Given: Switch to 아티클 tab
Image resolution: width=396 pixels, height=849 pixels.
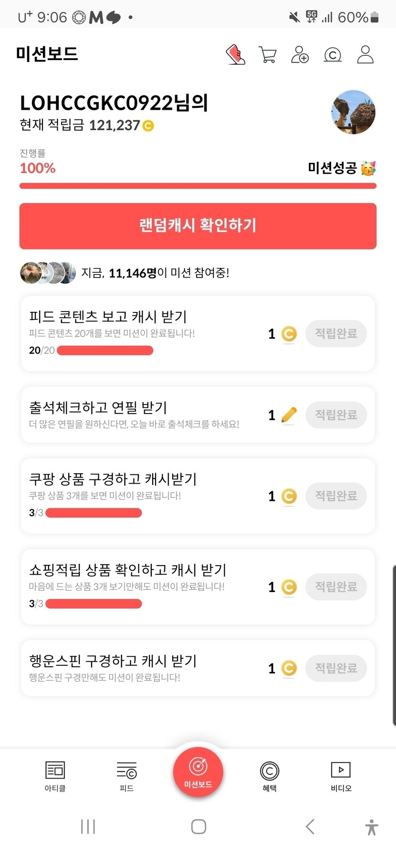Looking at the screenshot, I should tap(55, 776).
